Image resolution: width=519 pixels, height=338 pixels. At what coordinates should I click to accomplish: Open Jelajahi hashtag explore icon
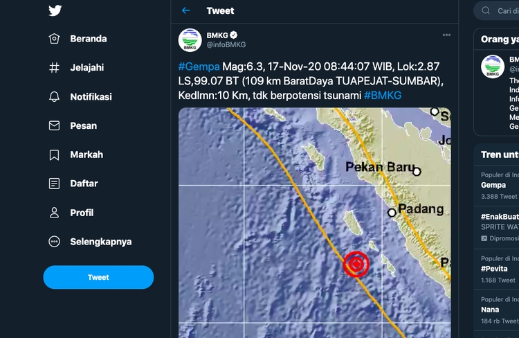tap(55, 68)
